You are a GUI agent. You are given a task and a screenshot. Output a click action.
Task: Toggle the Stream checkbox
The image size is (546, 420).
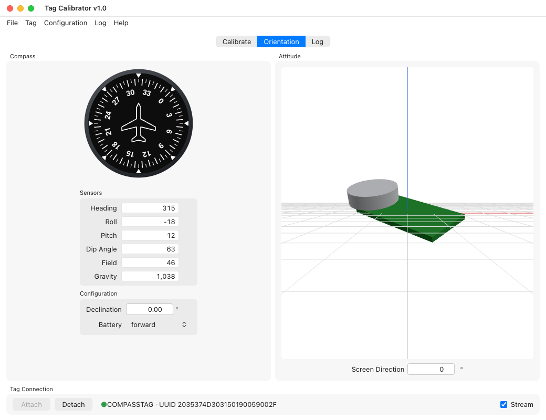pos(503,404)
